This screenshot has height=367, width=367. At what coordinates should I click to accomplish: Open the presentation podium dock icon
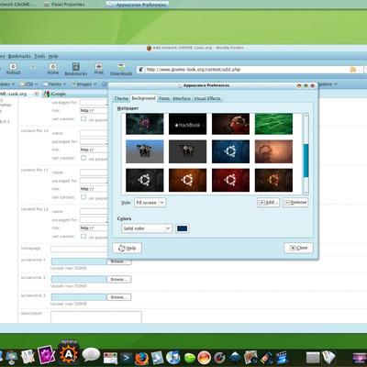coord(12,357)
